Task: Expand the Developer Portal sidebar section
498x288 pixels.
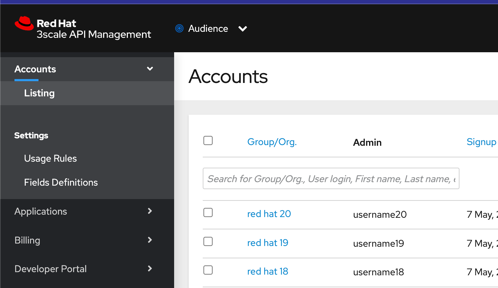Action: pyautogui.click(x=150, y=269)
